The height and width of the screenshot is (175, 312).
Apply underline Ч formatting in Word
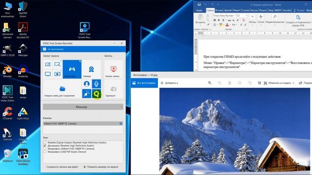[223, 20]
